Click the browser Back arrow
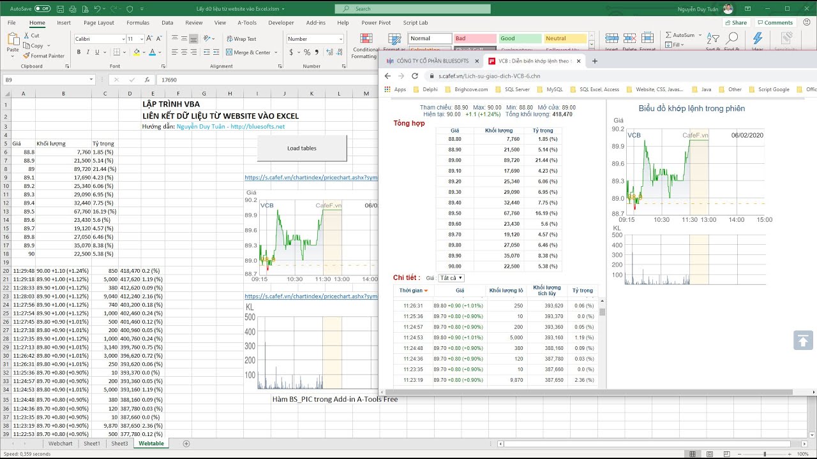Viewport: 817px width, 459px height. click(387, 76)
